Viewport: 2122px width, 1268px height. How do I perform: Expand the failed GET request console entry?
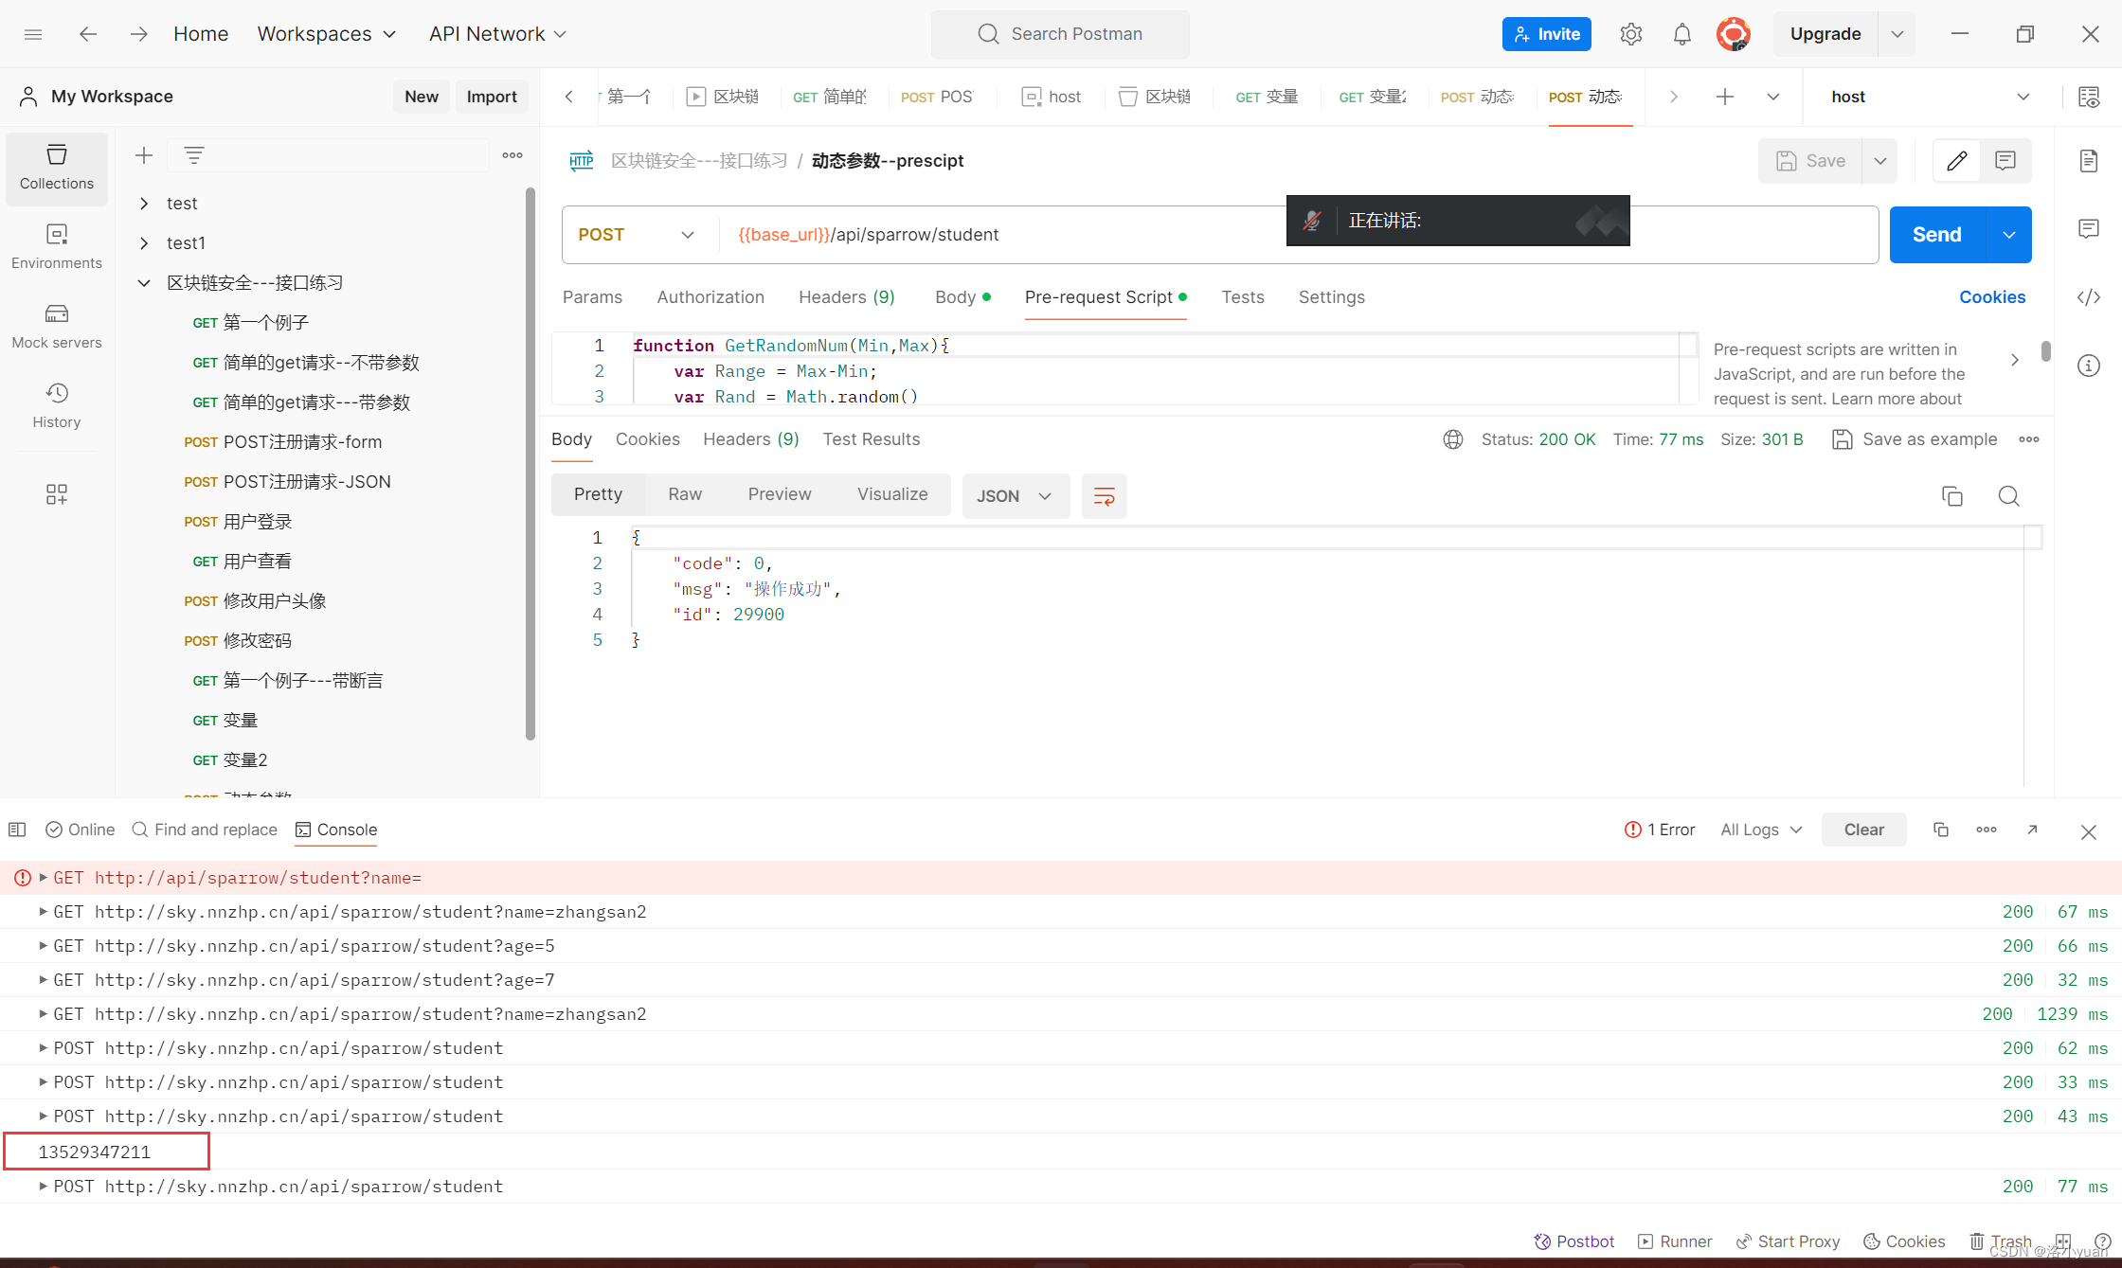[x=43, y=878]
